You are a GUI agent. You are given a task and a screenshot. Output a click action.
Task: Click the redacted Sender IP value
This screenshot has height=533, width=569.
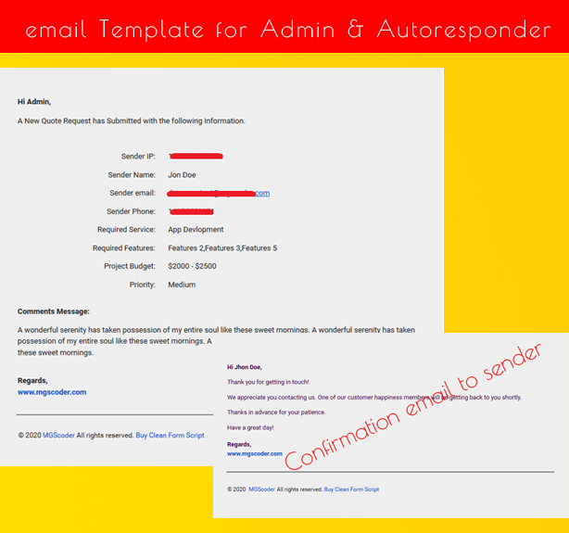click(x=196, y=156)
